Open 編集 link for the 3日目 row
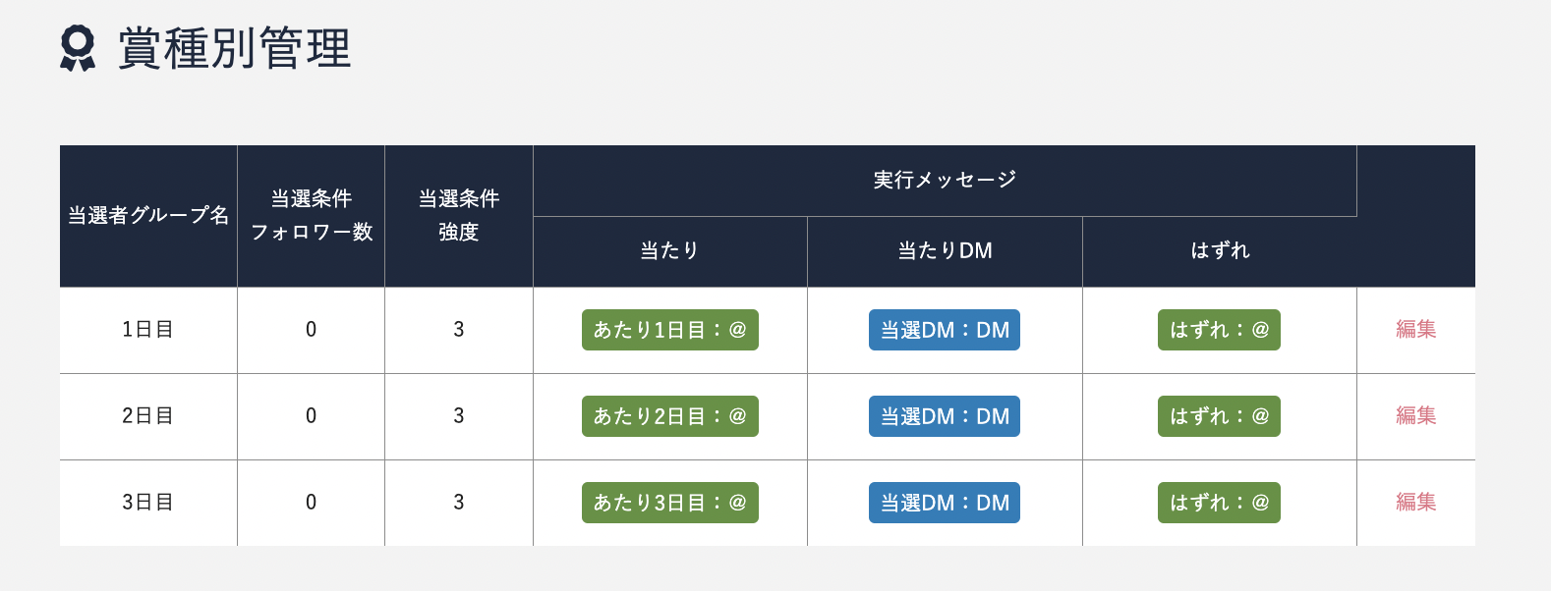Image resolution: width=1551 pixels, height=591 pixels. pos(1415,503)
